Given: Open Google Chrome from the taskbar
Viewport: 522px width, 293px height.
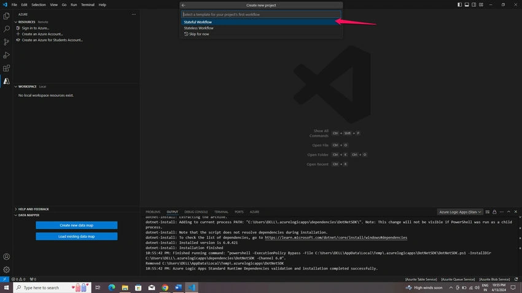Looking at the screenshot, I should tap(165, 287).
